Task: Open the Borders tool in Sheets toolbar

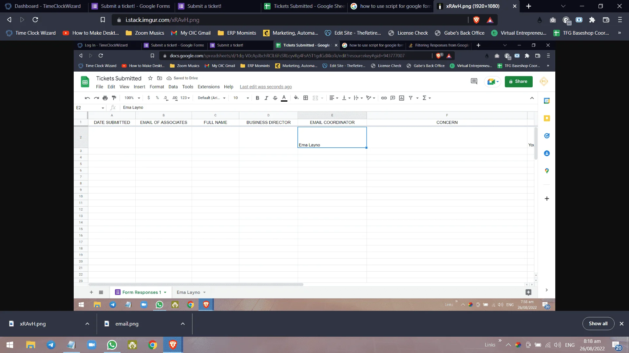Action: (x=306, y=98)
